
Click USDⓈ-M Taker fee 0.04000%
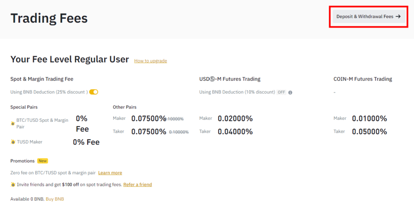click(x=235, y=132)
